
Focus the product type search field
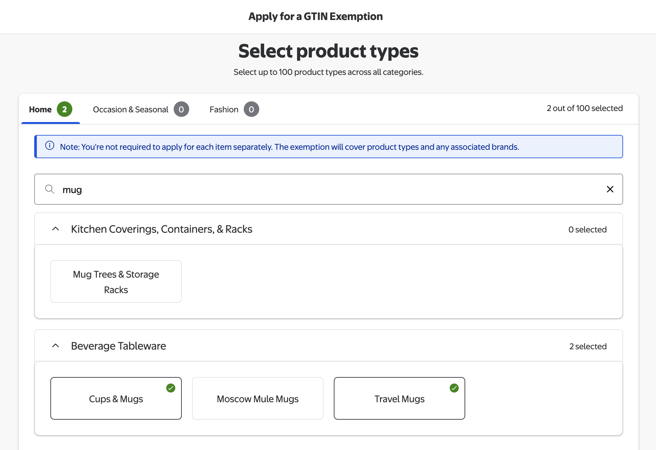(328, 189)
